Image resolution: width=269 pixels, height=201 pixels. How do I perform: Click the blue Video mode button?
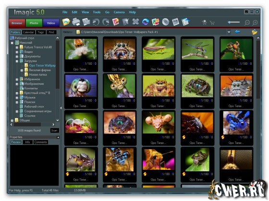pos(51,23)
